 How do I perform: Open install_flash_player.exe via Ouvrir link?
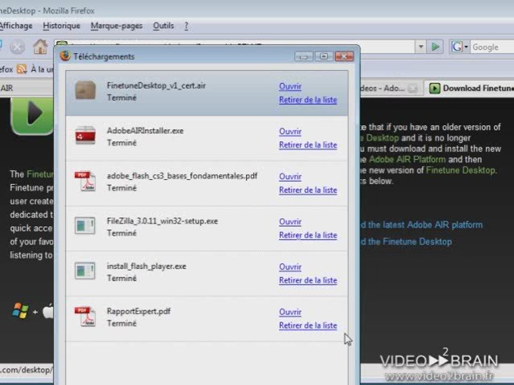pyautogui.click(x=290, y=267)
